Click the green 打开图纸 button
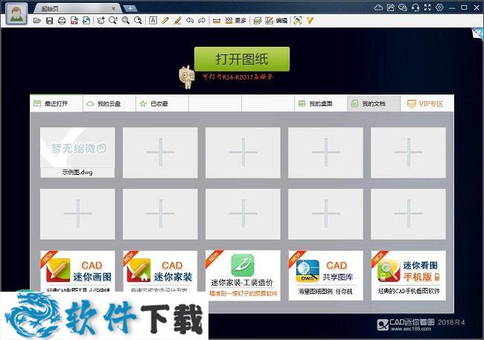The width and height of the screenshot is (484, 340). click(242, 59)
